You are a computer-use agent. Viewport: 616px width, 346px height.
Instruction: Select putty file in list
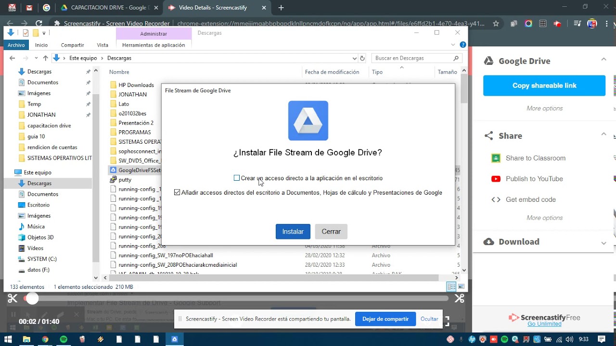tap(125, 180)
